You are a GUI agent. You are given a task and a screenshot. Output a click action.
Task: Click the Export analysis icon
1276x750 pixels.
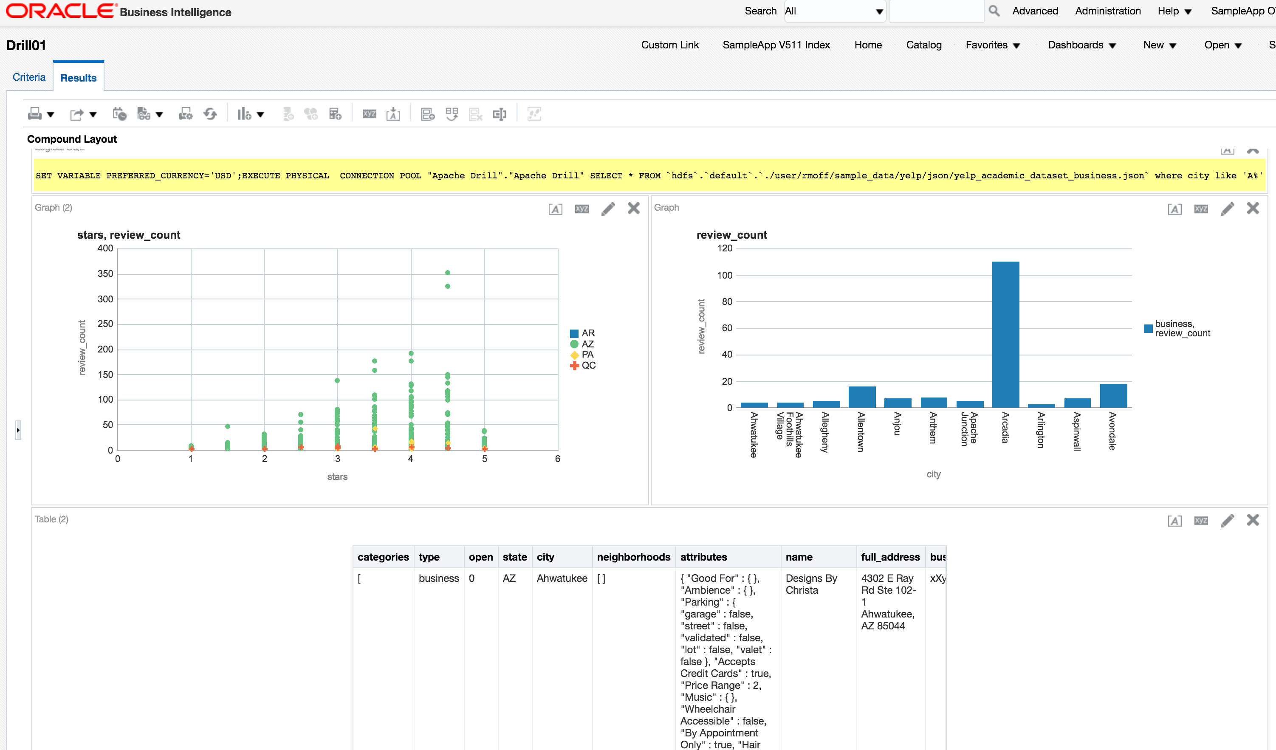76,114
